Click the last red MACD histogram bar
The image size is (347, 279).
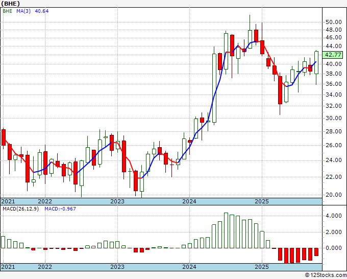316,252
